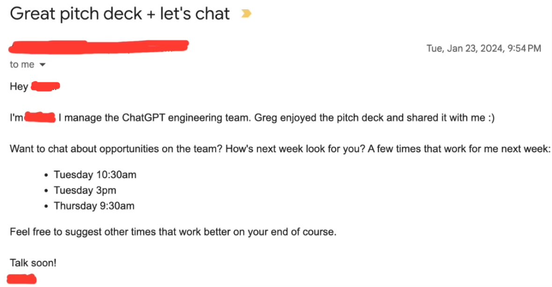Click the word "ChatGPT" in the body
The image size is (552, 287).
pos(143,118)
